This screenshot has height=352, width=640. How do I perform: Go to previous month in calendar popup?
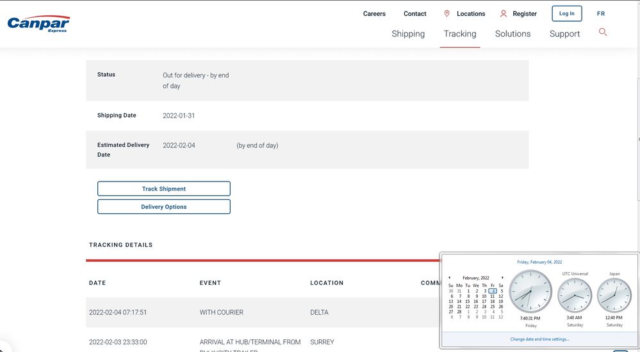[x=450, y=278]
